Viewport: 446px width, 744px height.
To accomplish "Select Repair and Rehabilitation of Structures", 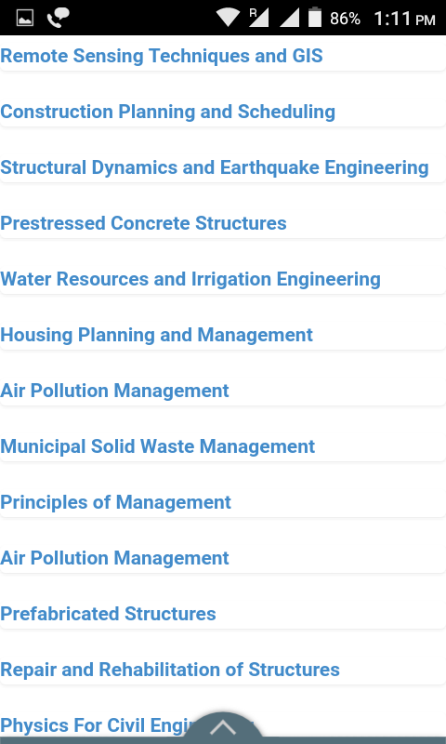I will pyautogui.click(x=170, y=670).
